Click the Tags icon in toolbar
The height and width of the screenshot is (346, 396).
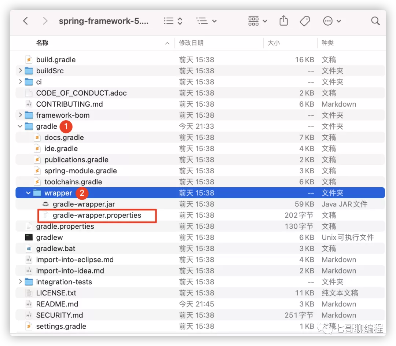click(305, 21)
